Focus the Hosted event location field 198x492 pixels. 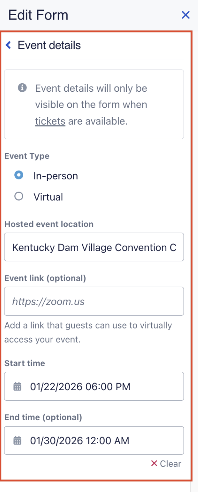[94, 247]
